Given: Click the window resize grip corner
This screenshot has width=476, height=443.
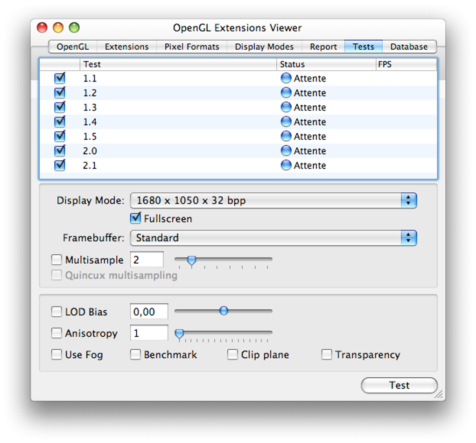Looking at the screenshot, I should 438,394.
